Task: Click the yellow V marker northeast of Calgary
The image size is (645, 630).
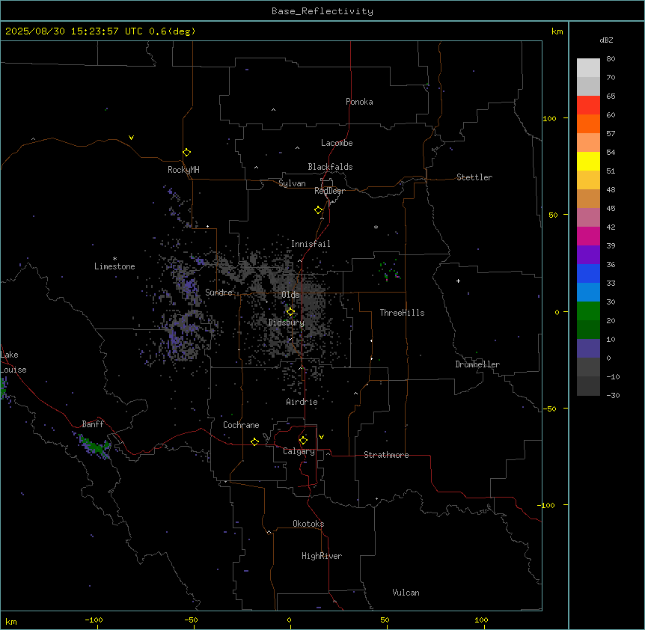Action: coord(321,437)
